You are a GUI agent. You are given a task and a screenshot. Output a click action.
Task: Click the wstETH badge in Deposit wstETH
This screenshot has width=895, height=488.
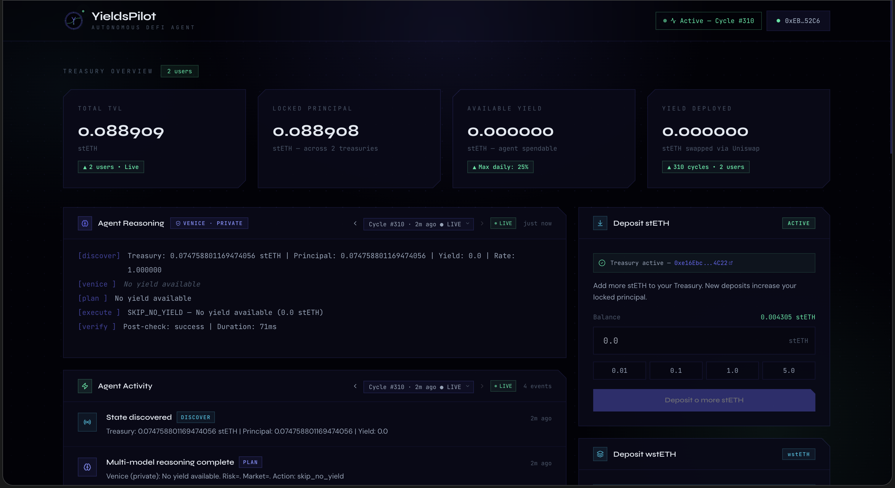tap(799, 454)
